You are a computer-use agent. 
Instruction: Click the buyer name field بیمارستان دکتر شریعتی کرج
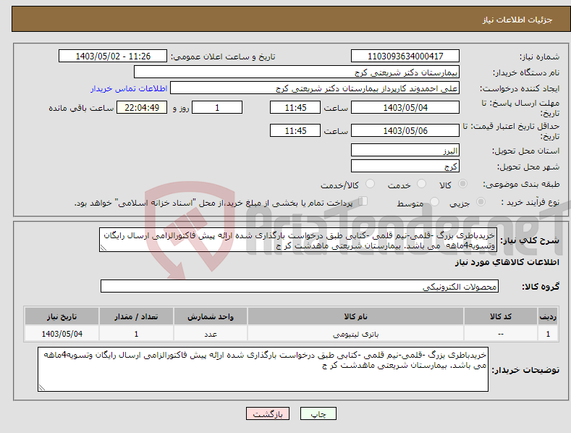pyautogui.click(x=297, y=72)
